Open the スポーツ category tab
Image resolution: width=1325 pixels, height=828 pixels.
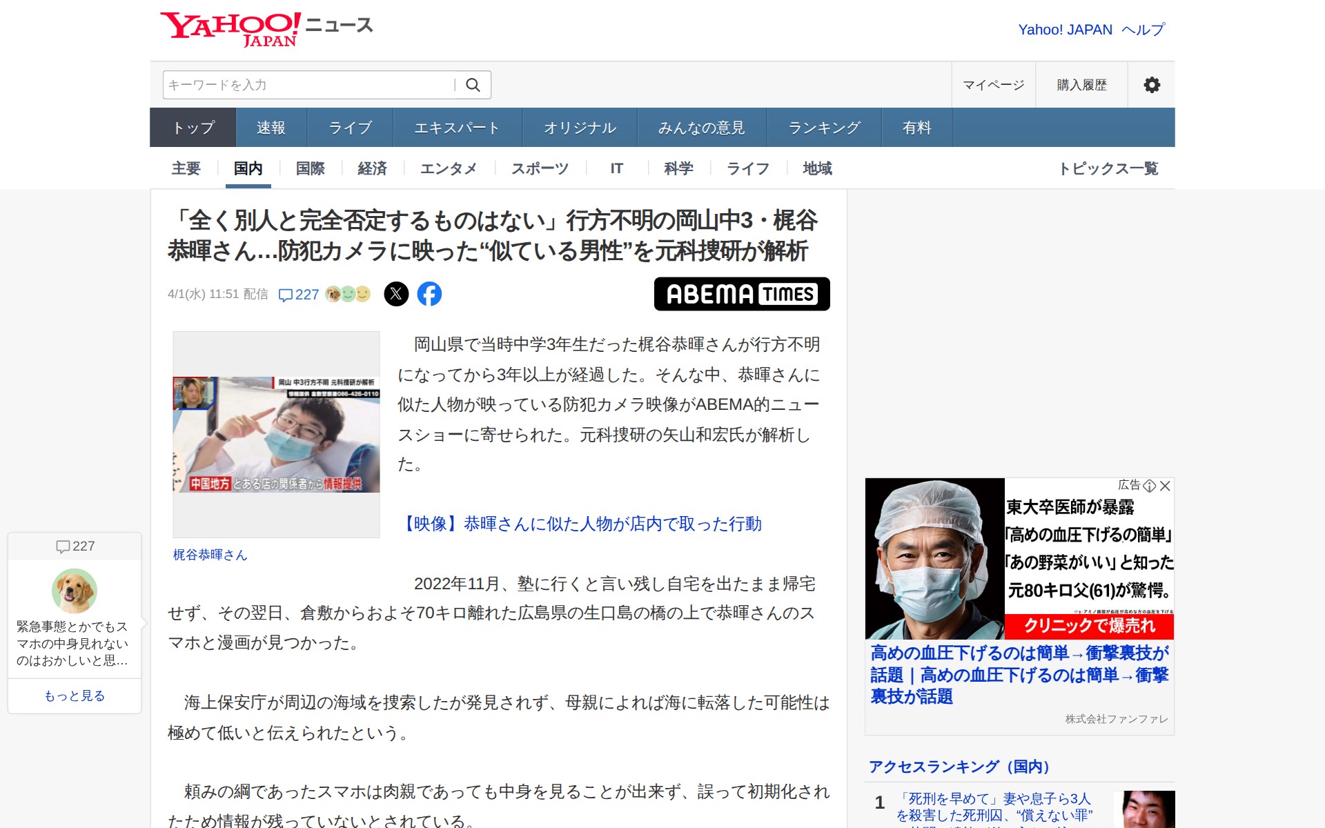tap(540, 168)
